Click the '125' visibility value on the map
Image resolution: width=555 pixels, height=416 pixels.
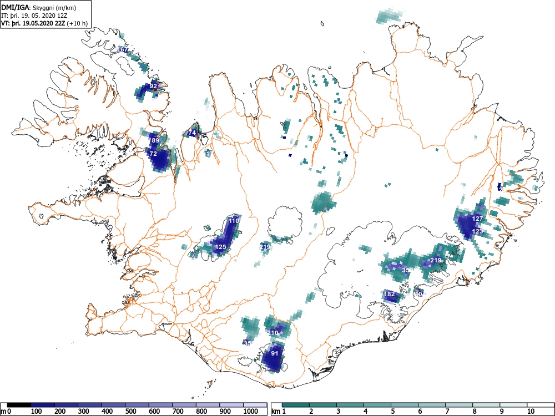pyautogui.click(x=220, y=247)
